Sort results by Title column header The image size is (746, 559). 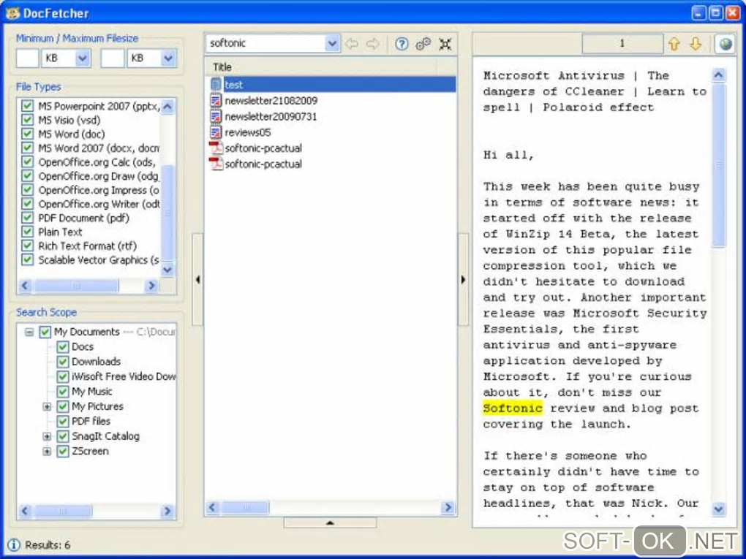click(320, 67)
